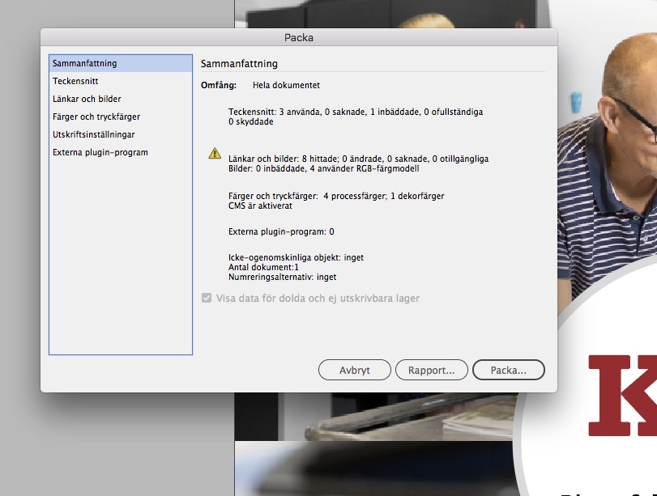Click the Teckensnitt summary line
657x496 pixels.
(x=356, y=112)
